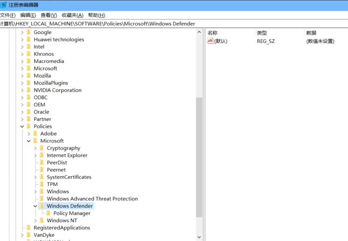This screenshot has height=241, width=348.
Task: Click the RegisteredApplications folder icon
Action: [28, 227]
